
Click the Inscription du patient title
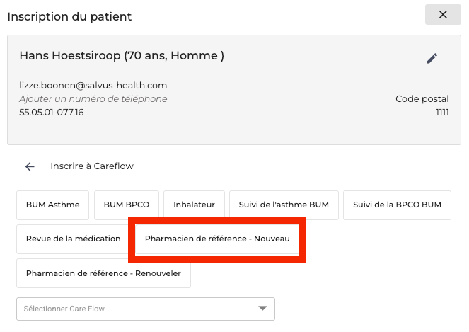(69, 16)
